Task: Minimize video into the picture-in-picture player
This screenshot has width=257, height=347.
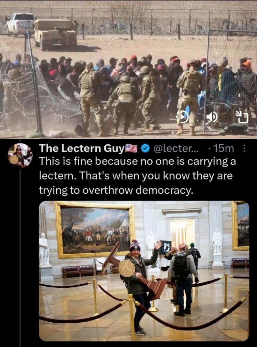Action: (242, 117)
